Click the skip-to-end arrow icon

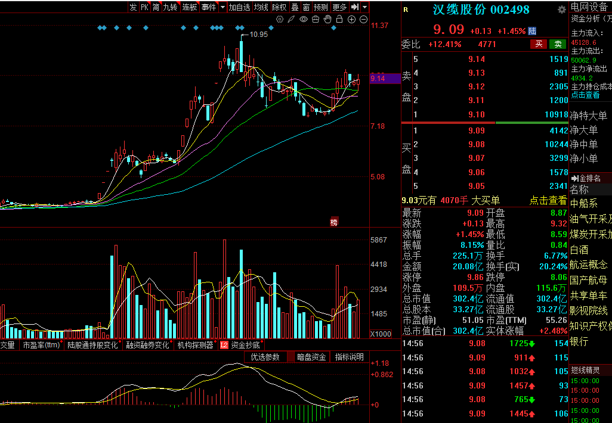point(355,7)
